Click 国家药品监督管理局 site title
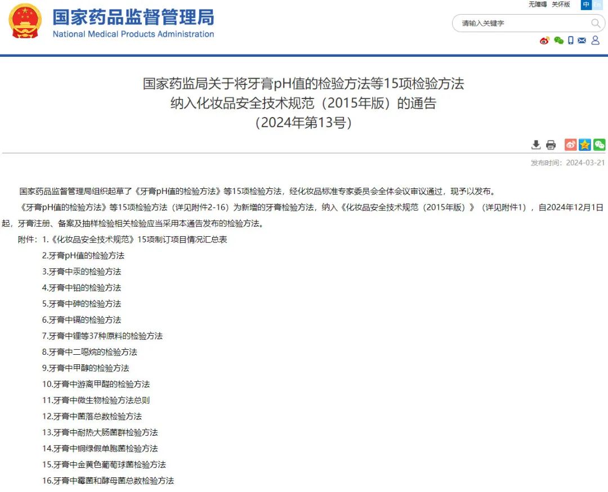The image size is (608, 492). tap(133, 17)
